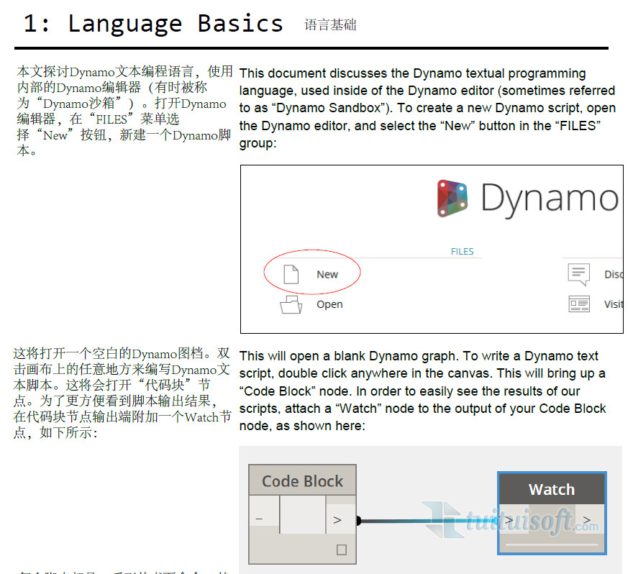Click the New label in FILES group
Image resolution: width=633 pixels, height=574 pixels.
[x=327, y=274]
